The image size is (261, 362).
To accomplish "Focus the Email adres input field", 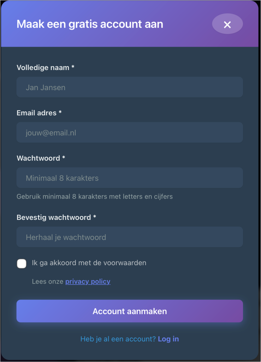I will pos(130,133).
